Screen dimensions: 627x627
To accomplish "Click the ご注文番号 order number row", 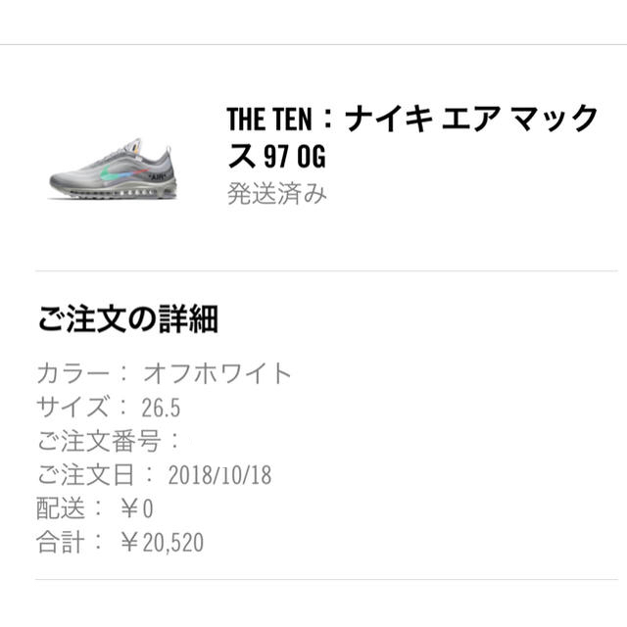I will click(x=109, y=441).
